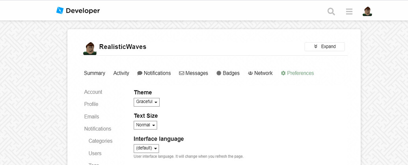The image size is (408, 165).
Task: Switch to the Messages tab
Action: (x=194, y=73)
